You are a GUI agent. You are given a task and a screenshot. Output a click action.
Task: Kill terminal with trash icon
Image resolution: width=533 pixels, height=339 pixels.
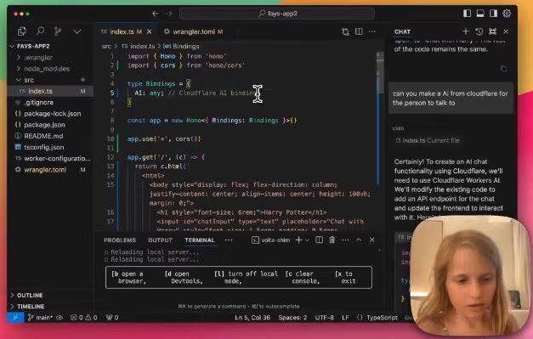[332, 240]
